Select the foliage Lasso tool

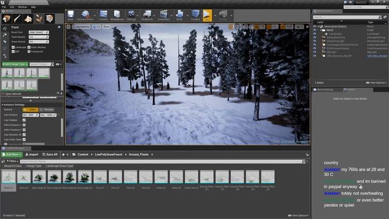5,49
